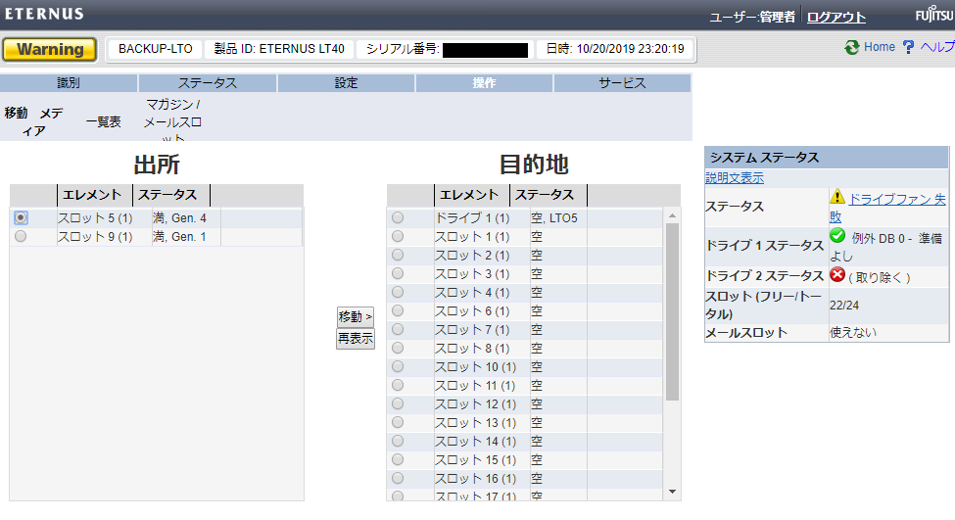This screenshot has height=520, width=955.
Task: Select destination radio for スロット 13 (1)
Action: click(398, 422)
